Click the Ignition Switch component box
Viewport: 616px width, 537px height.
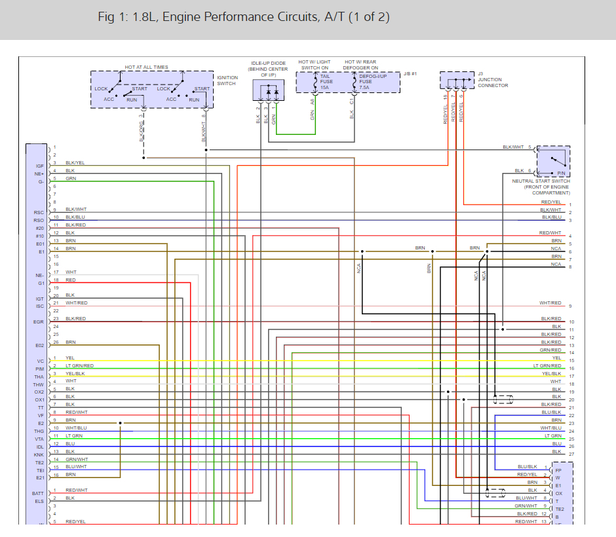coord(152,90)
